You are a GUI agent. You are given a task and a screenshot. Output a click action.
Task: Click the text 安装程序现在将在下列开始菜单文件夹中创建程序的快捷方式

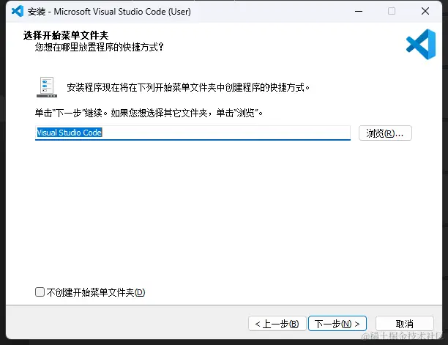coord(188,87)
